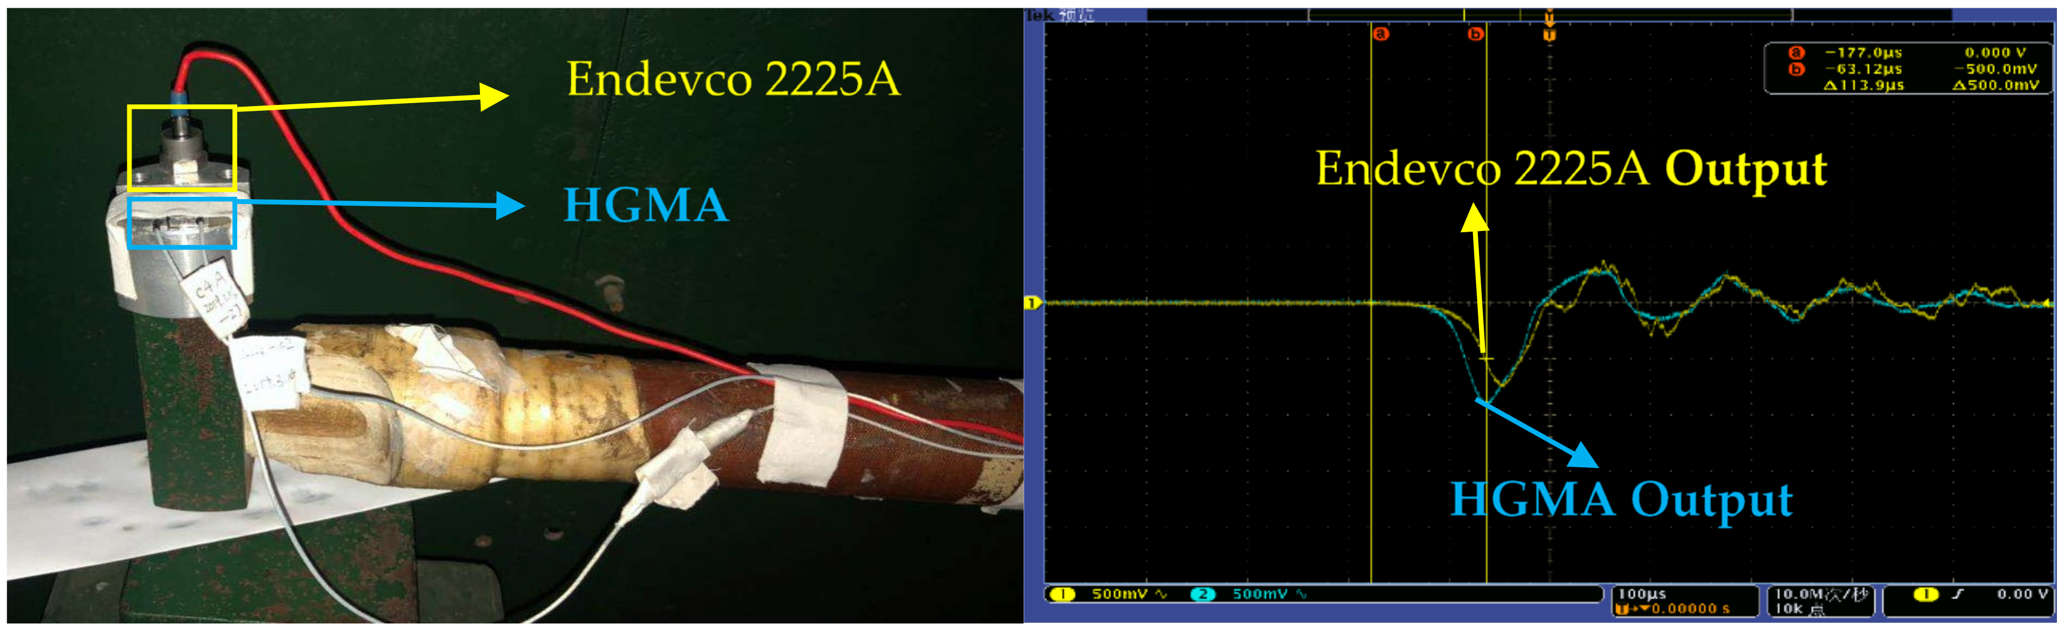
Task: Click the cursor 'a' marker tab
Action: [1382, 34]
